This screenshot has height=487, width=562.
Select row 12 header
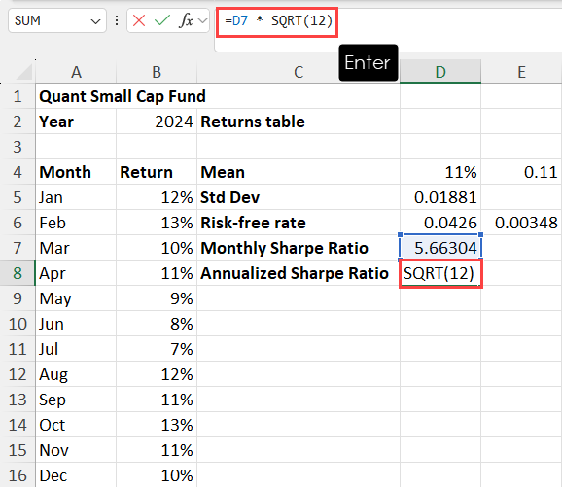point(18,374)
